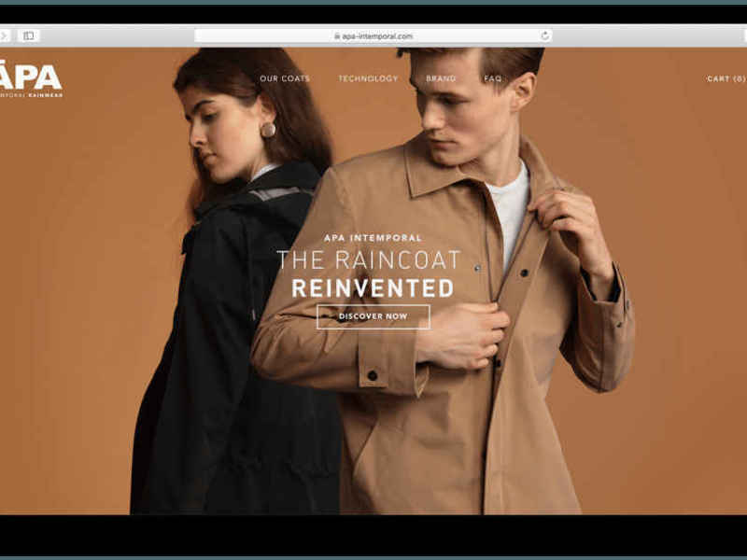Click the forward navigation arrow in Safari

pyautogui.click(x=4, y=35)
